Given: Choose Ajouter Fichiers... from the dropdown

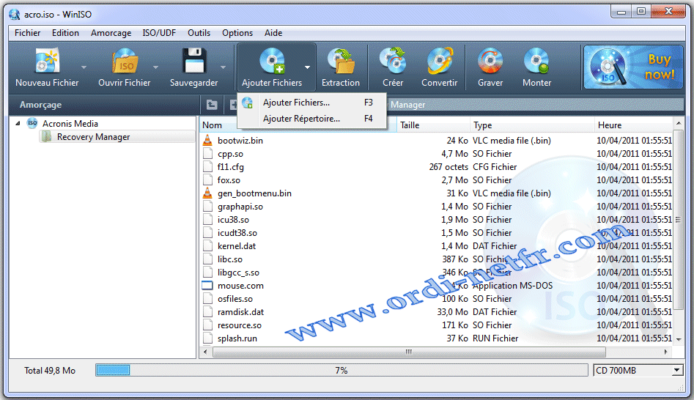Looking at the screenshot, I should point(312,103).
